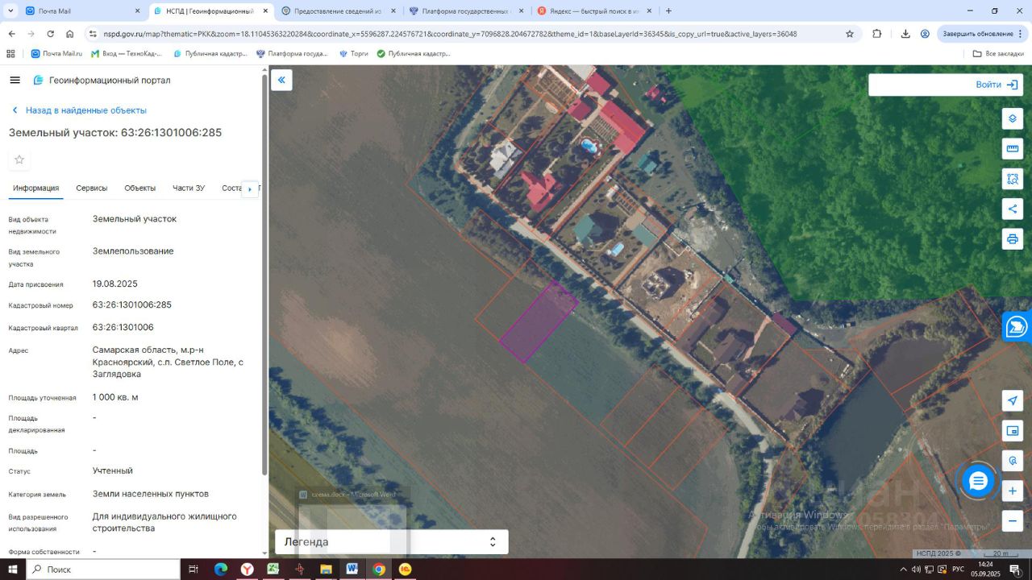
Task: Open the Вход — ТехноКад bookmark
Action: click(x=127, y=54)
